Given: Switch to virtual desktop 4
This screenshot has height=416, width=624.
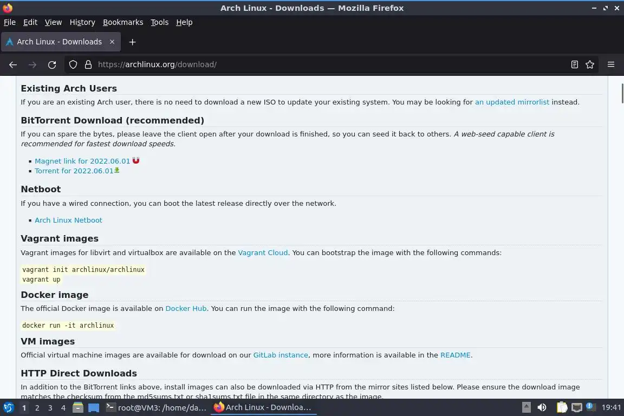Looking at the screenshot, I should (x=63, y=408).
